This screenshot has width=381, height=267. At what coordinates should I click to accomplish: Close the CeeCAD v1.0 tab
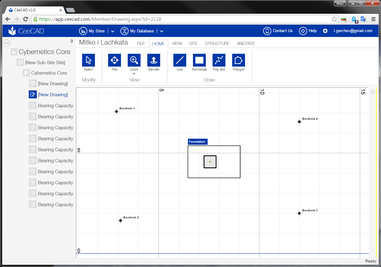60,10
